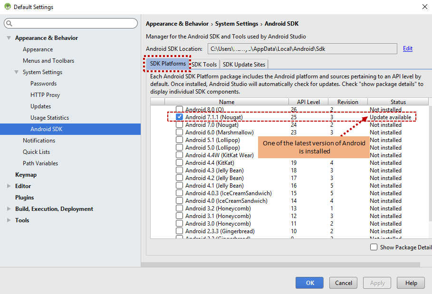Sort the table by Name column

pyautogui.click(x=227, y=102)
